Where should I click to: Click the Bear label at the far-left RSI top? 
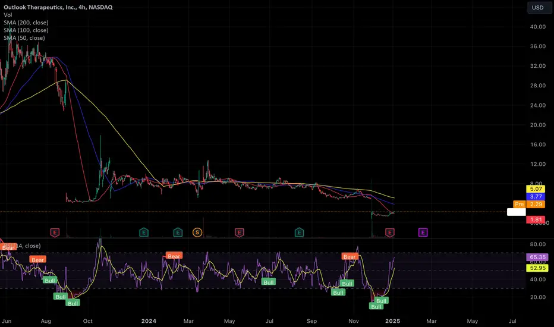[8, 247]
